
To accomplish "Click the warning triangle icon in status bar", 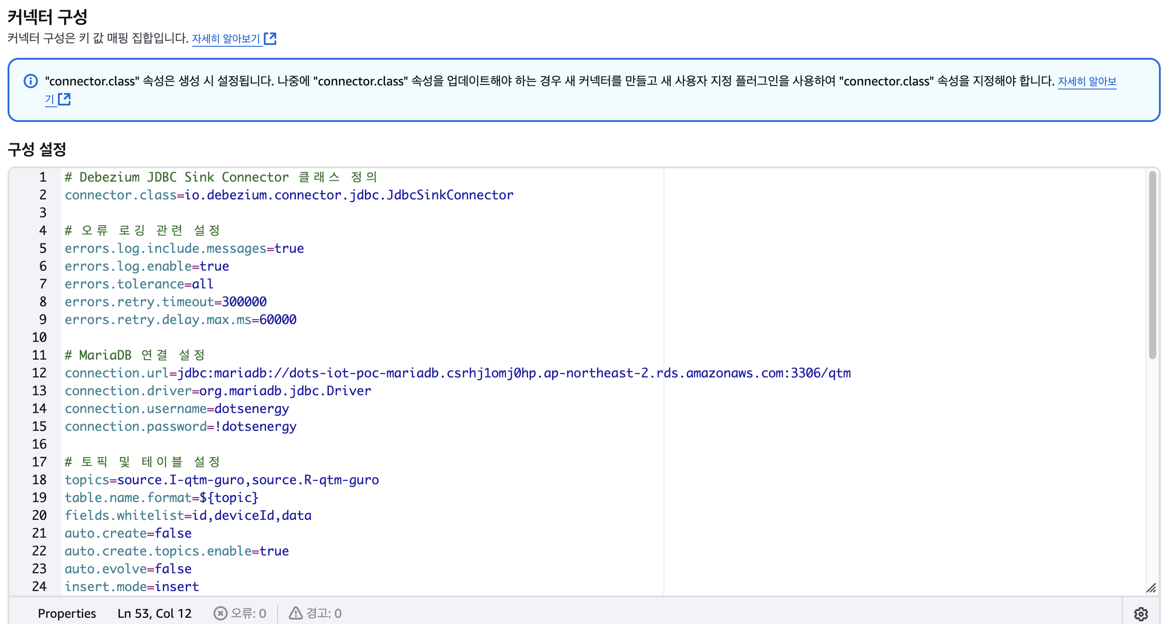I will click(x=295, y=614).
